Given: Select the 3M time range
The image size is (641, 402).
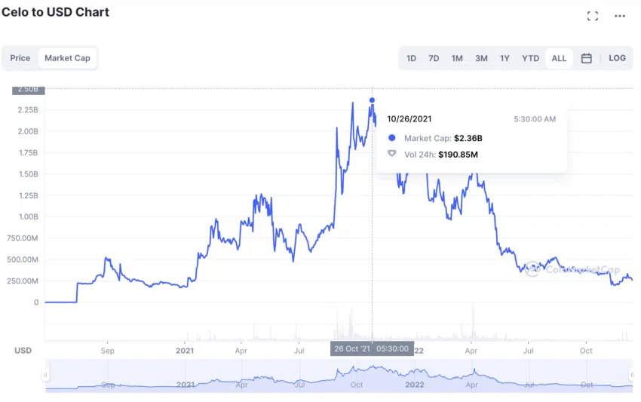Looking at the screenshot, I should pos(481,59).
